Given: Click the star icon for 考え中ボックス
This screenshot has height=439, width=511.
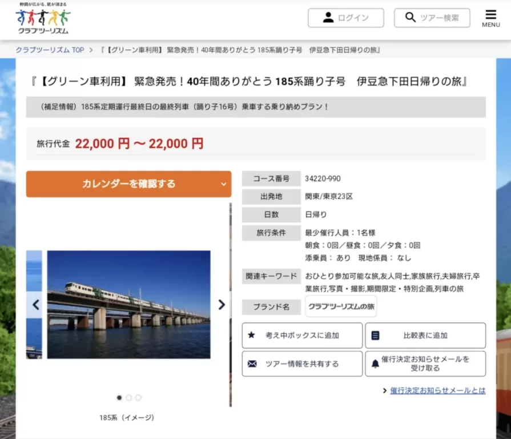Looking at the screenshot, I should 251,335.
